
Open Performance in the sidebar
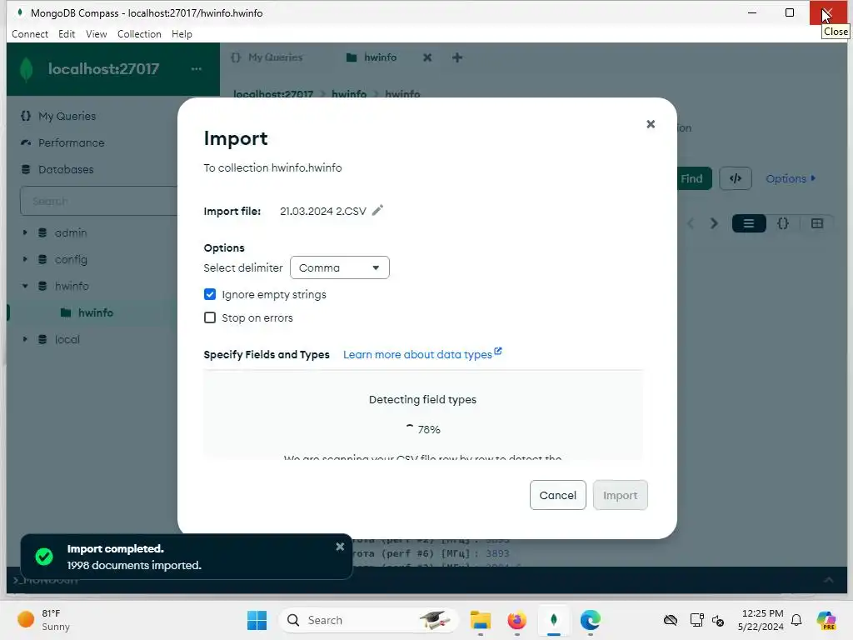(71, 142)
